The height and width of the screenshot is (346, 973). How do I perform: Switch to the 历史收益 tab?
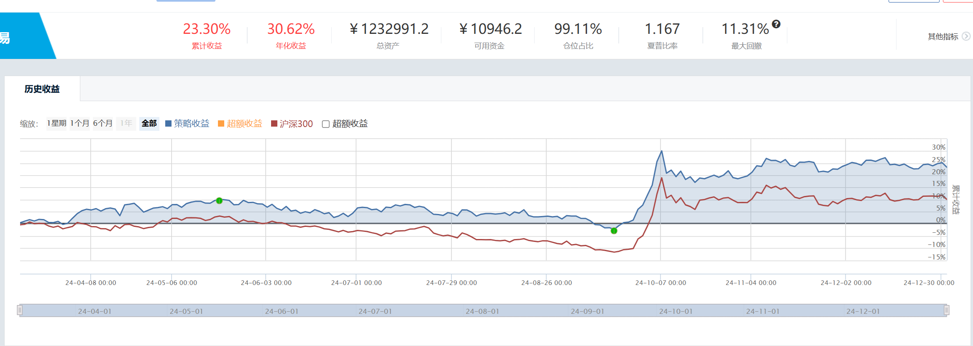coord(42,89)
